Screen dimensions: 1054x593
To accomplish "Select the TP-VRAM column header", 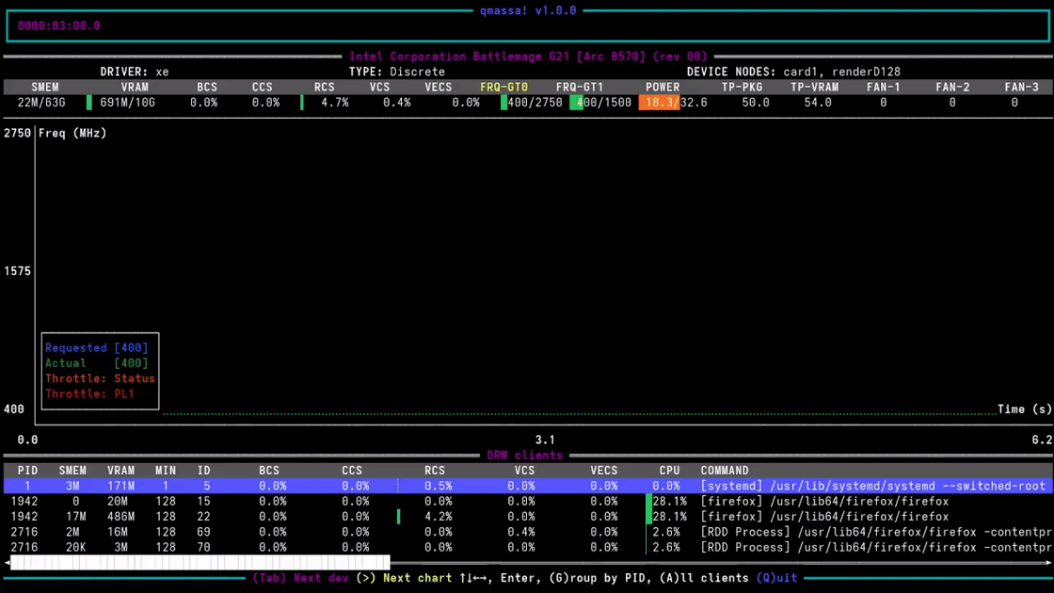I will click(x=814, y=87).
